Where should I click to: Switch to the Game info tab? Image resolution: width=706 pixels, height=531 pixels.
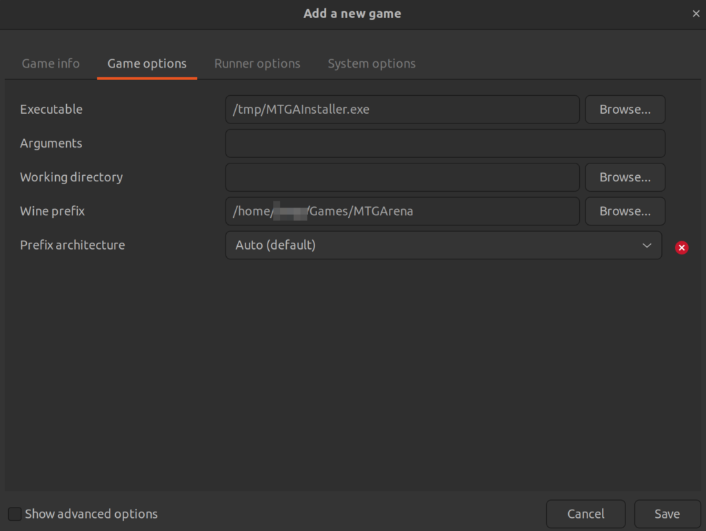tap(50, 63)
